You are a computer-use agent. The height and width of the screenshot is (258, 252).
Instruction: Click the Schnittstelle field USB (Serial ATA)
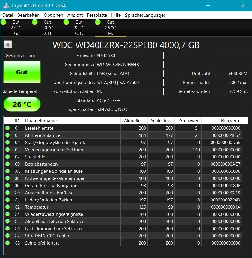coord(130,73)
